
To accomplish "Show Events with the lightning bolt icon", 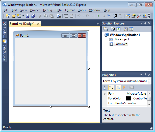I will (x=124, y=88).
